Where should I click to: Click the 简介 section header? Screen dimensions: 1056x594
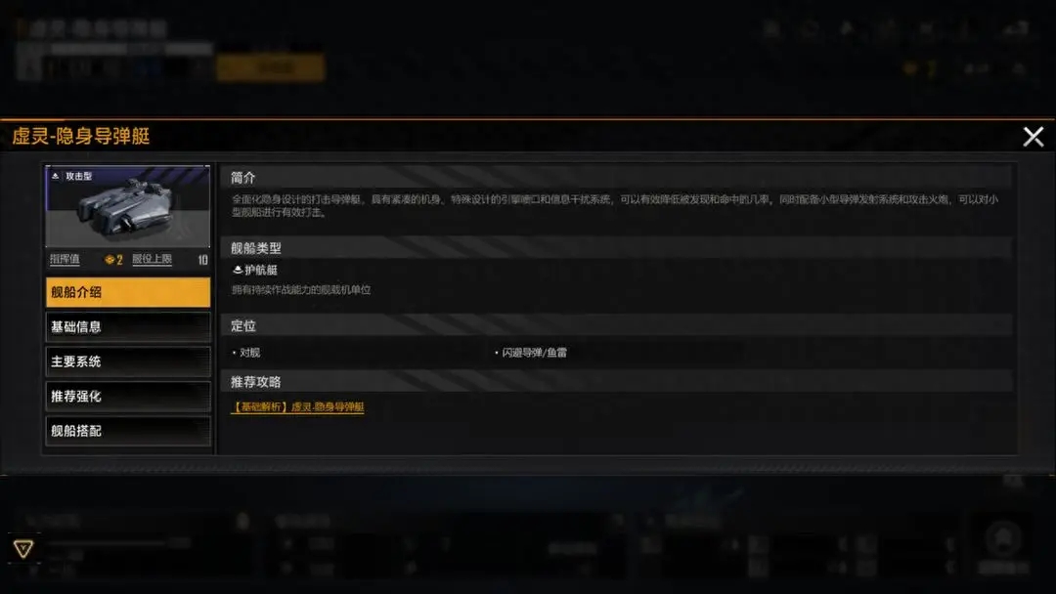243,178
